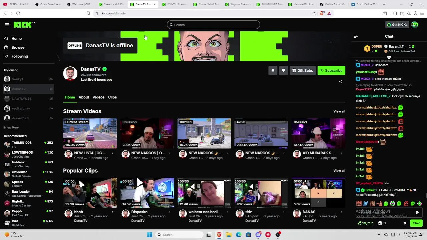This screenshot has width=427, height=240.
Task: Open options for the DANAS clip
Action: tap(341, 212)
